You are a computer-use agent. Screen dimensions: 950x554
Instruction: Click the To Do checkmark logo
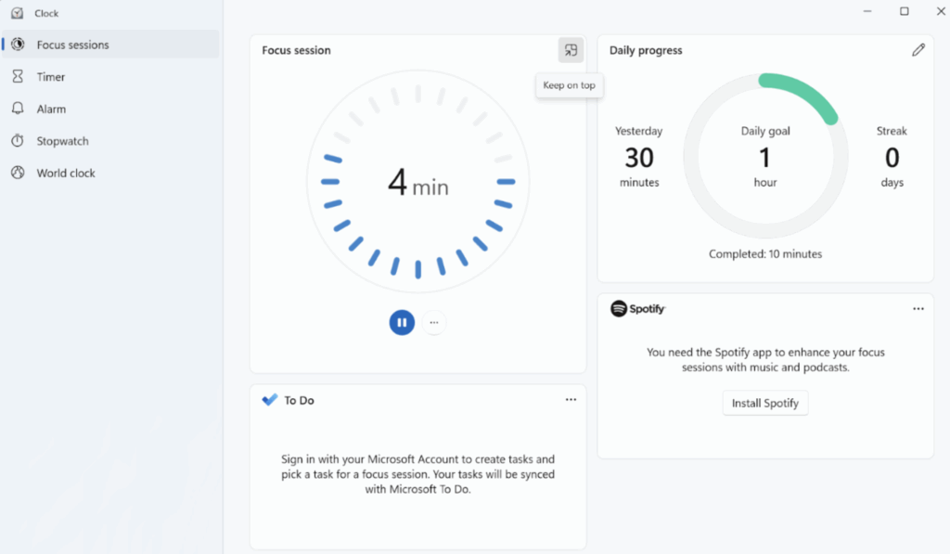tap(270, 400)
